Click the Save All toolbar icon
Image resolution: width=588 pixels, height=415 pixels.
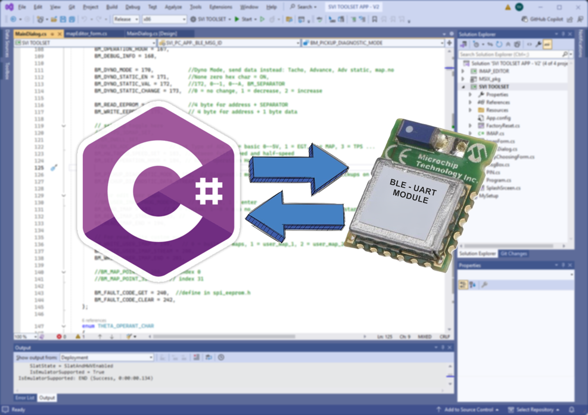click(72, 19)
